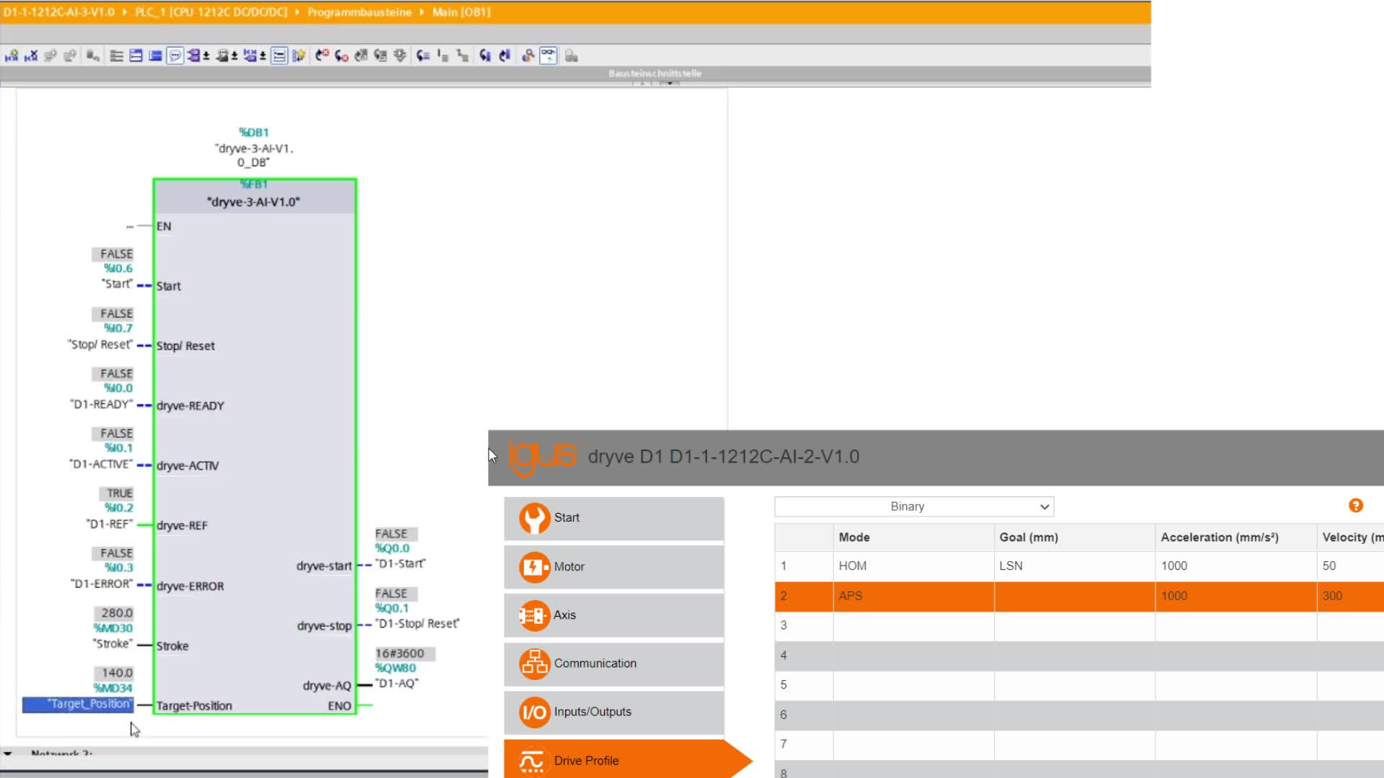Image resolution: width=1384 pixels, height=778 pixels.
Task: Click the velocity value 300 in the APS row
Action: coord(1333,596)
